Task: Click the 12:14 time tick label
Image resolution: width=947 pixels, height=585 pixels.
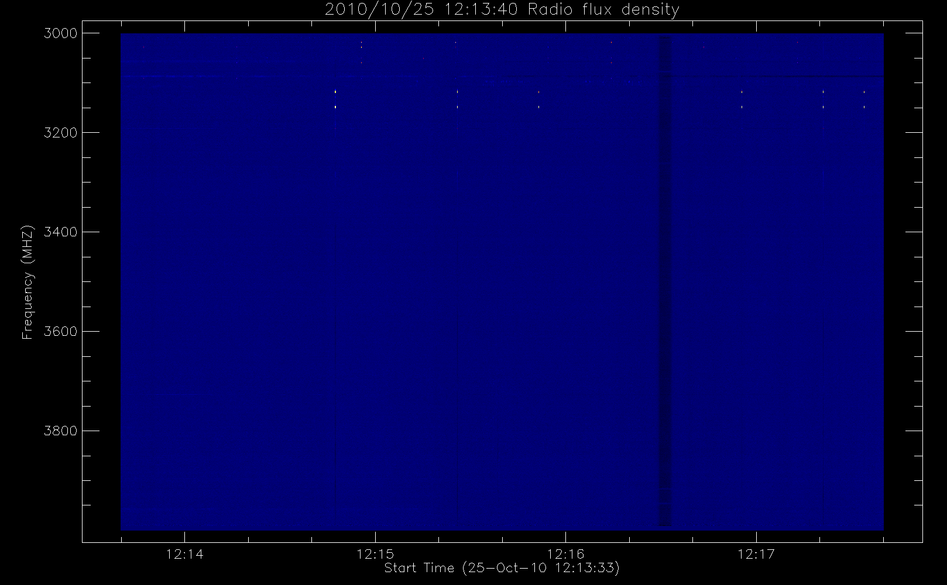Action: click(185, 554)
